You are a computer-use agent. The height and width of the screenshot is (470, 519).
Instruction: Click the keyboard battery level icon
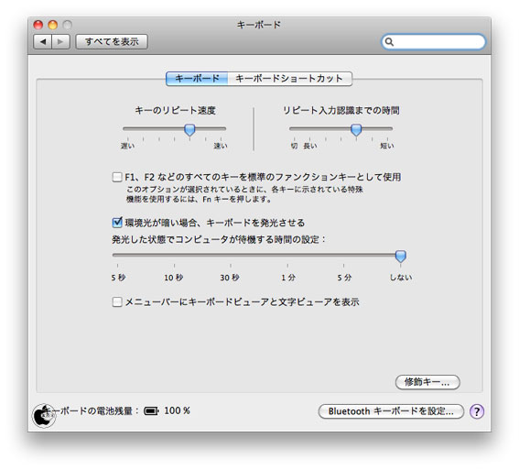tap(151, 411)
